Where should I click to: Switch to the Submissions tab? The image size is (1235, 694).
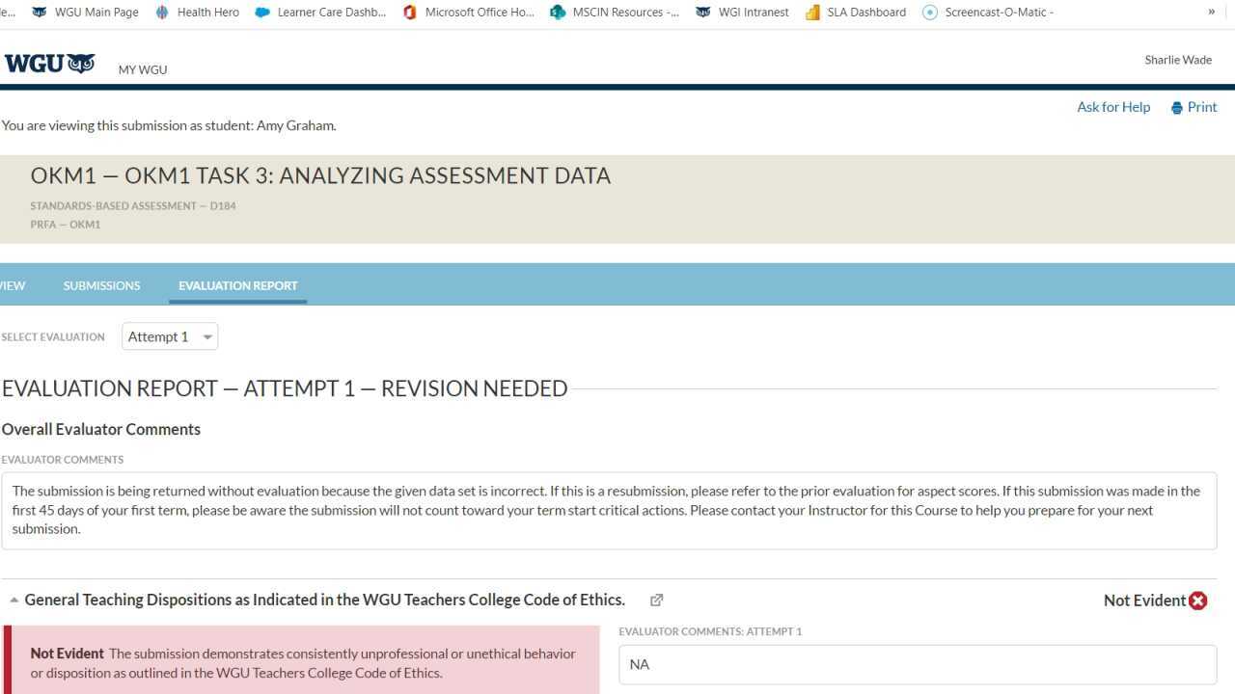[101, 285]
